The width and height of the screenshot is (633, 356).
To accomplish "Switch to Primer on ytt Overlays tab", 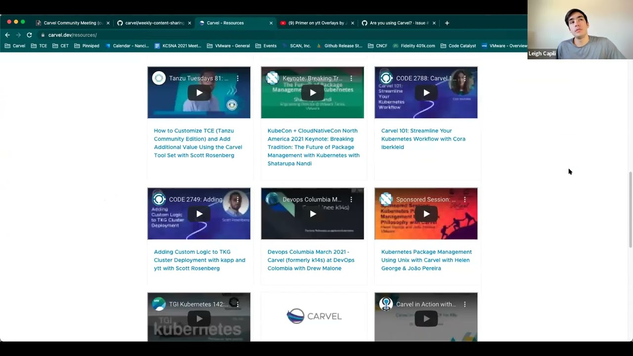I will 316,23.
